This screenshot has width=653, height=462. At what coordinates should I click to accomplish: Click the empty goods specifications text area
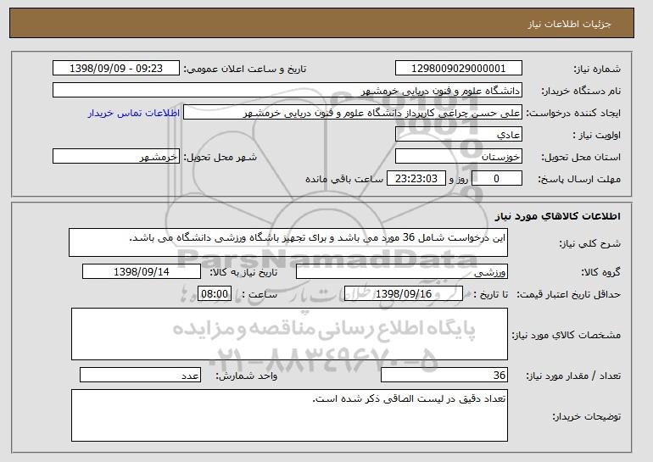289,334
